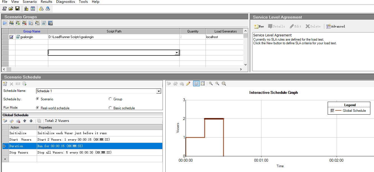Screen dimensions: 374x172
Task: Click the Add Group icon with green plus
Action: [x=18, y=23]
